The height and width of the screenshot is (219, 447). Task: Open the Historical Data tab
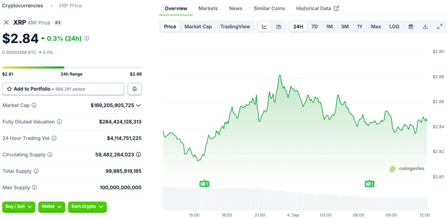(x=317, y=8)
